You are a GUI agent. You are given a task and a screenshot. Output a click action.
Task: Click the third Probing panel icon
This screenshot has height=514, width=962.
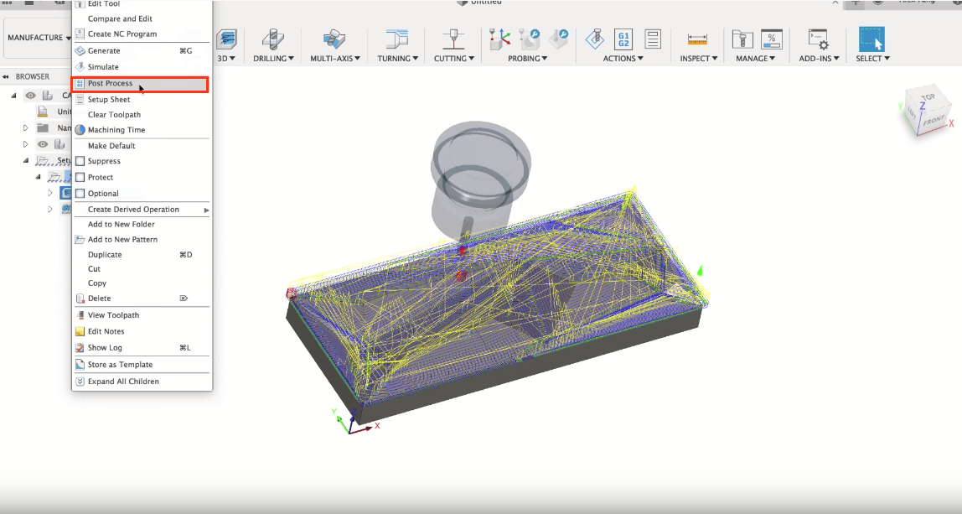click(x=558, y=39)
